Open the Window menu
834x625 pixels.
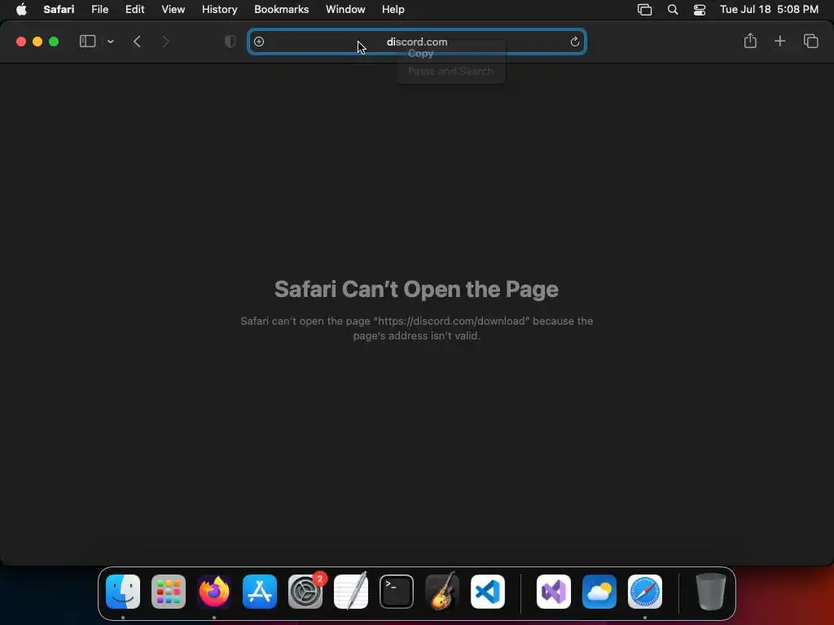[x=345, y=9]
